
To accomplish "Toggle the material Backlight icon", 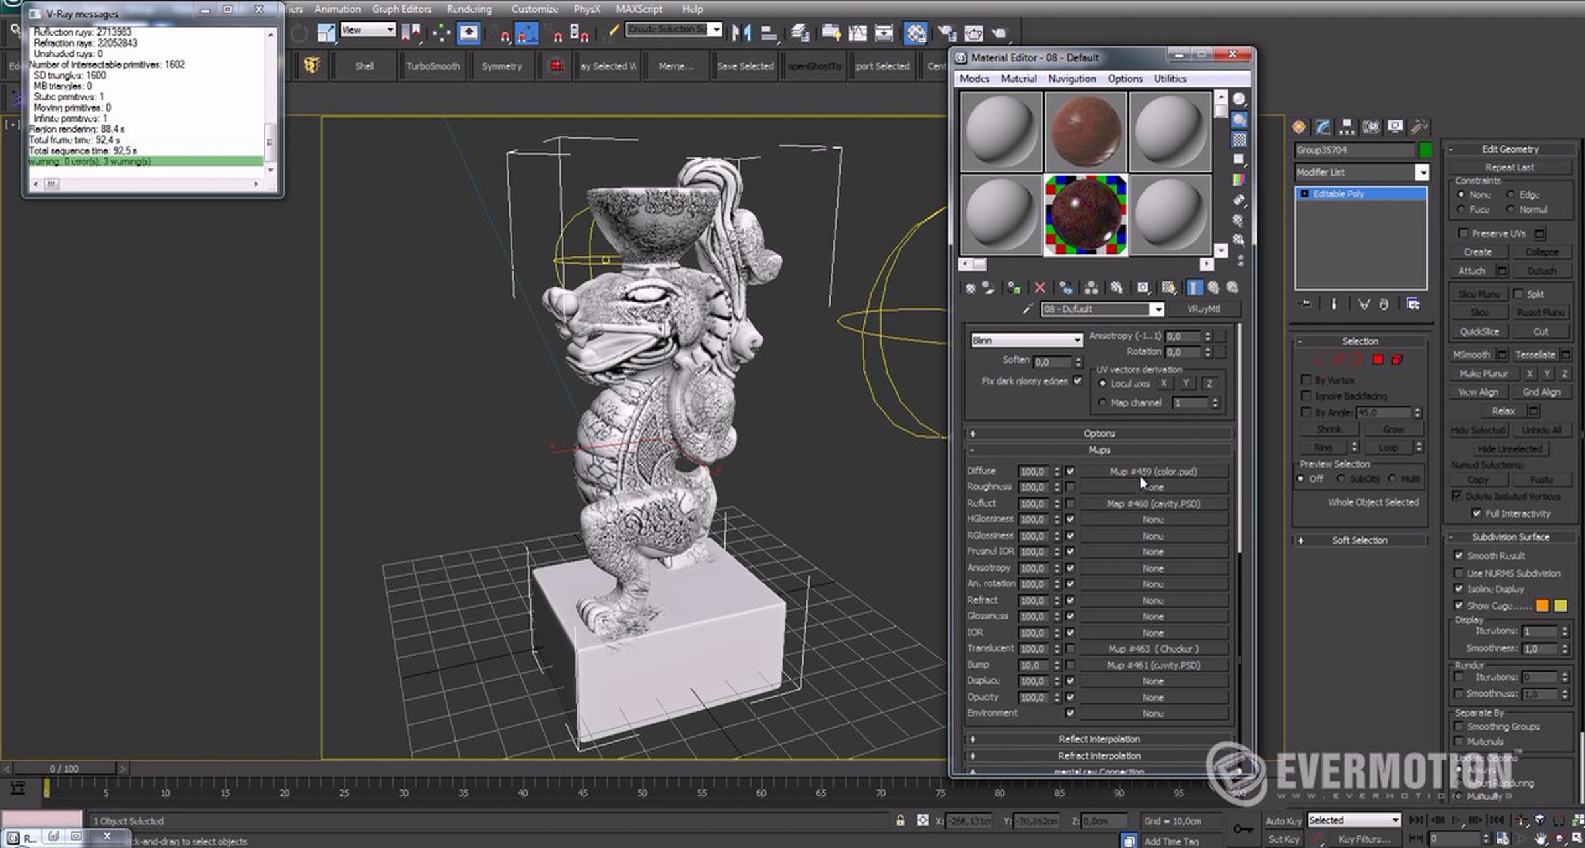I will coord(1239,120).
